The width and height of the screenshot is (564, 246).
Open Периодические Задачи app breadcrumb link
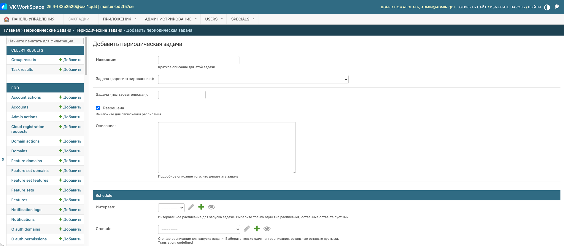[x=47, y=30]
